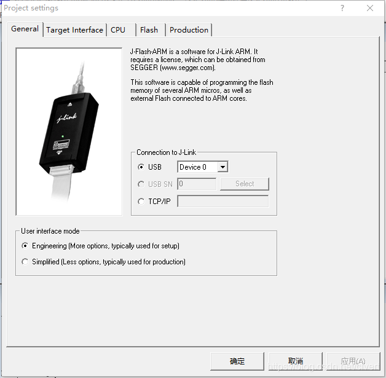This screenshot has height=378, width=386.
Task: Switch to the General tab
Action: point(25,29)
